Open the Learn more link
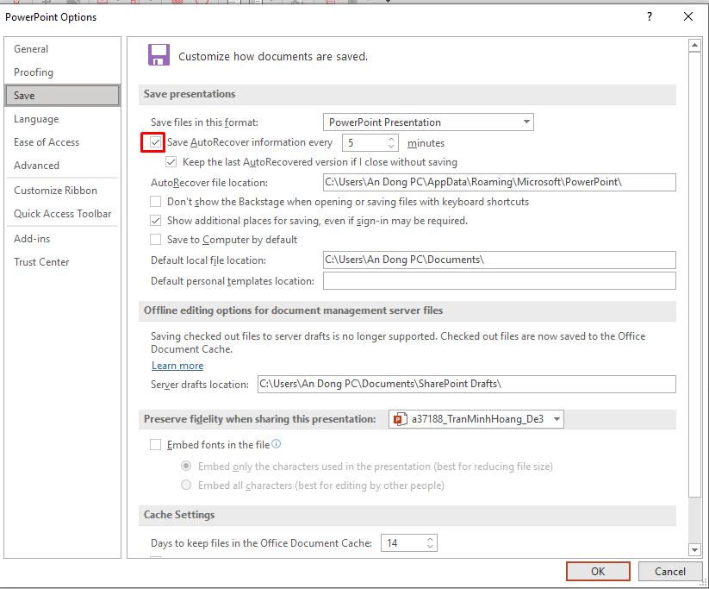The height and width of the screenshot is (589, 709). (x=177, y=366)
